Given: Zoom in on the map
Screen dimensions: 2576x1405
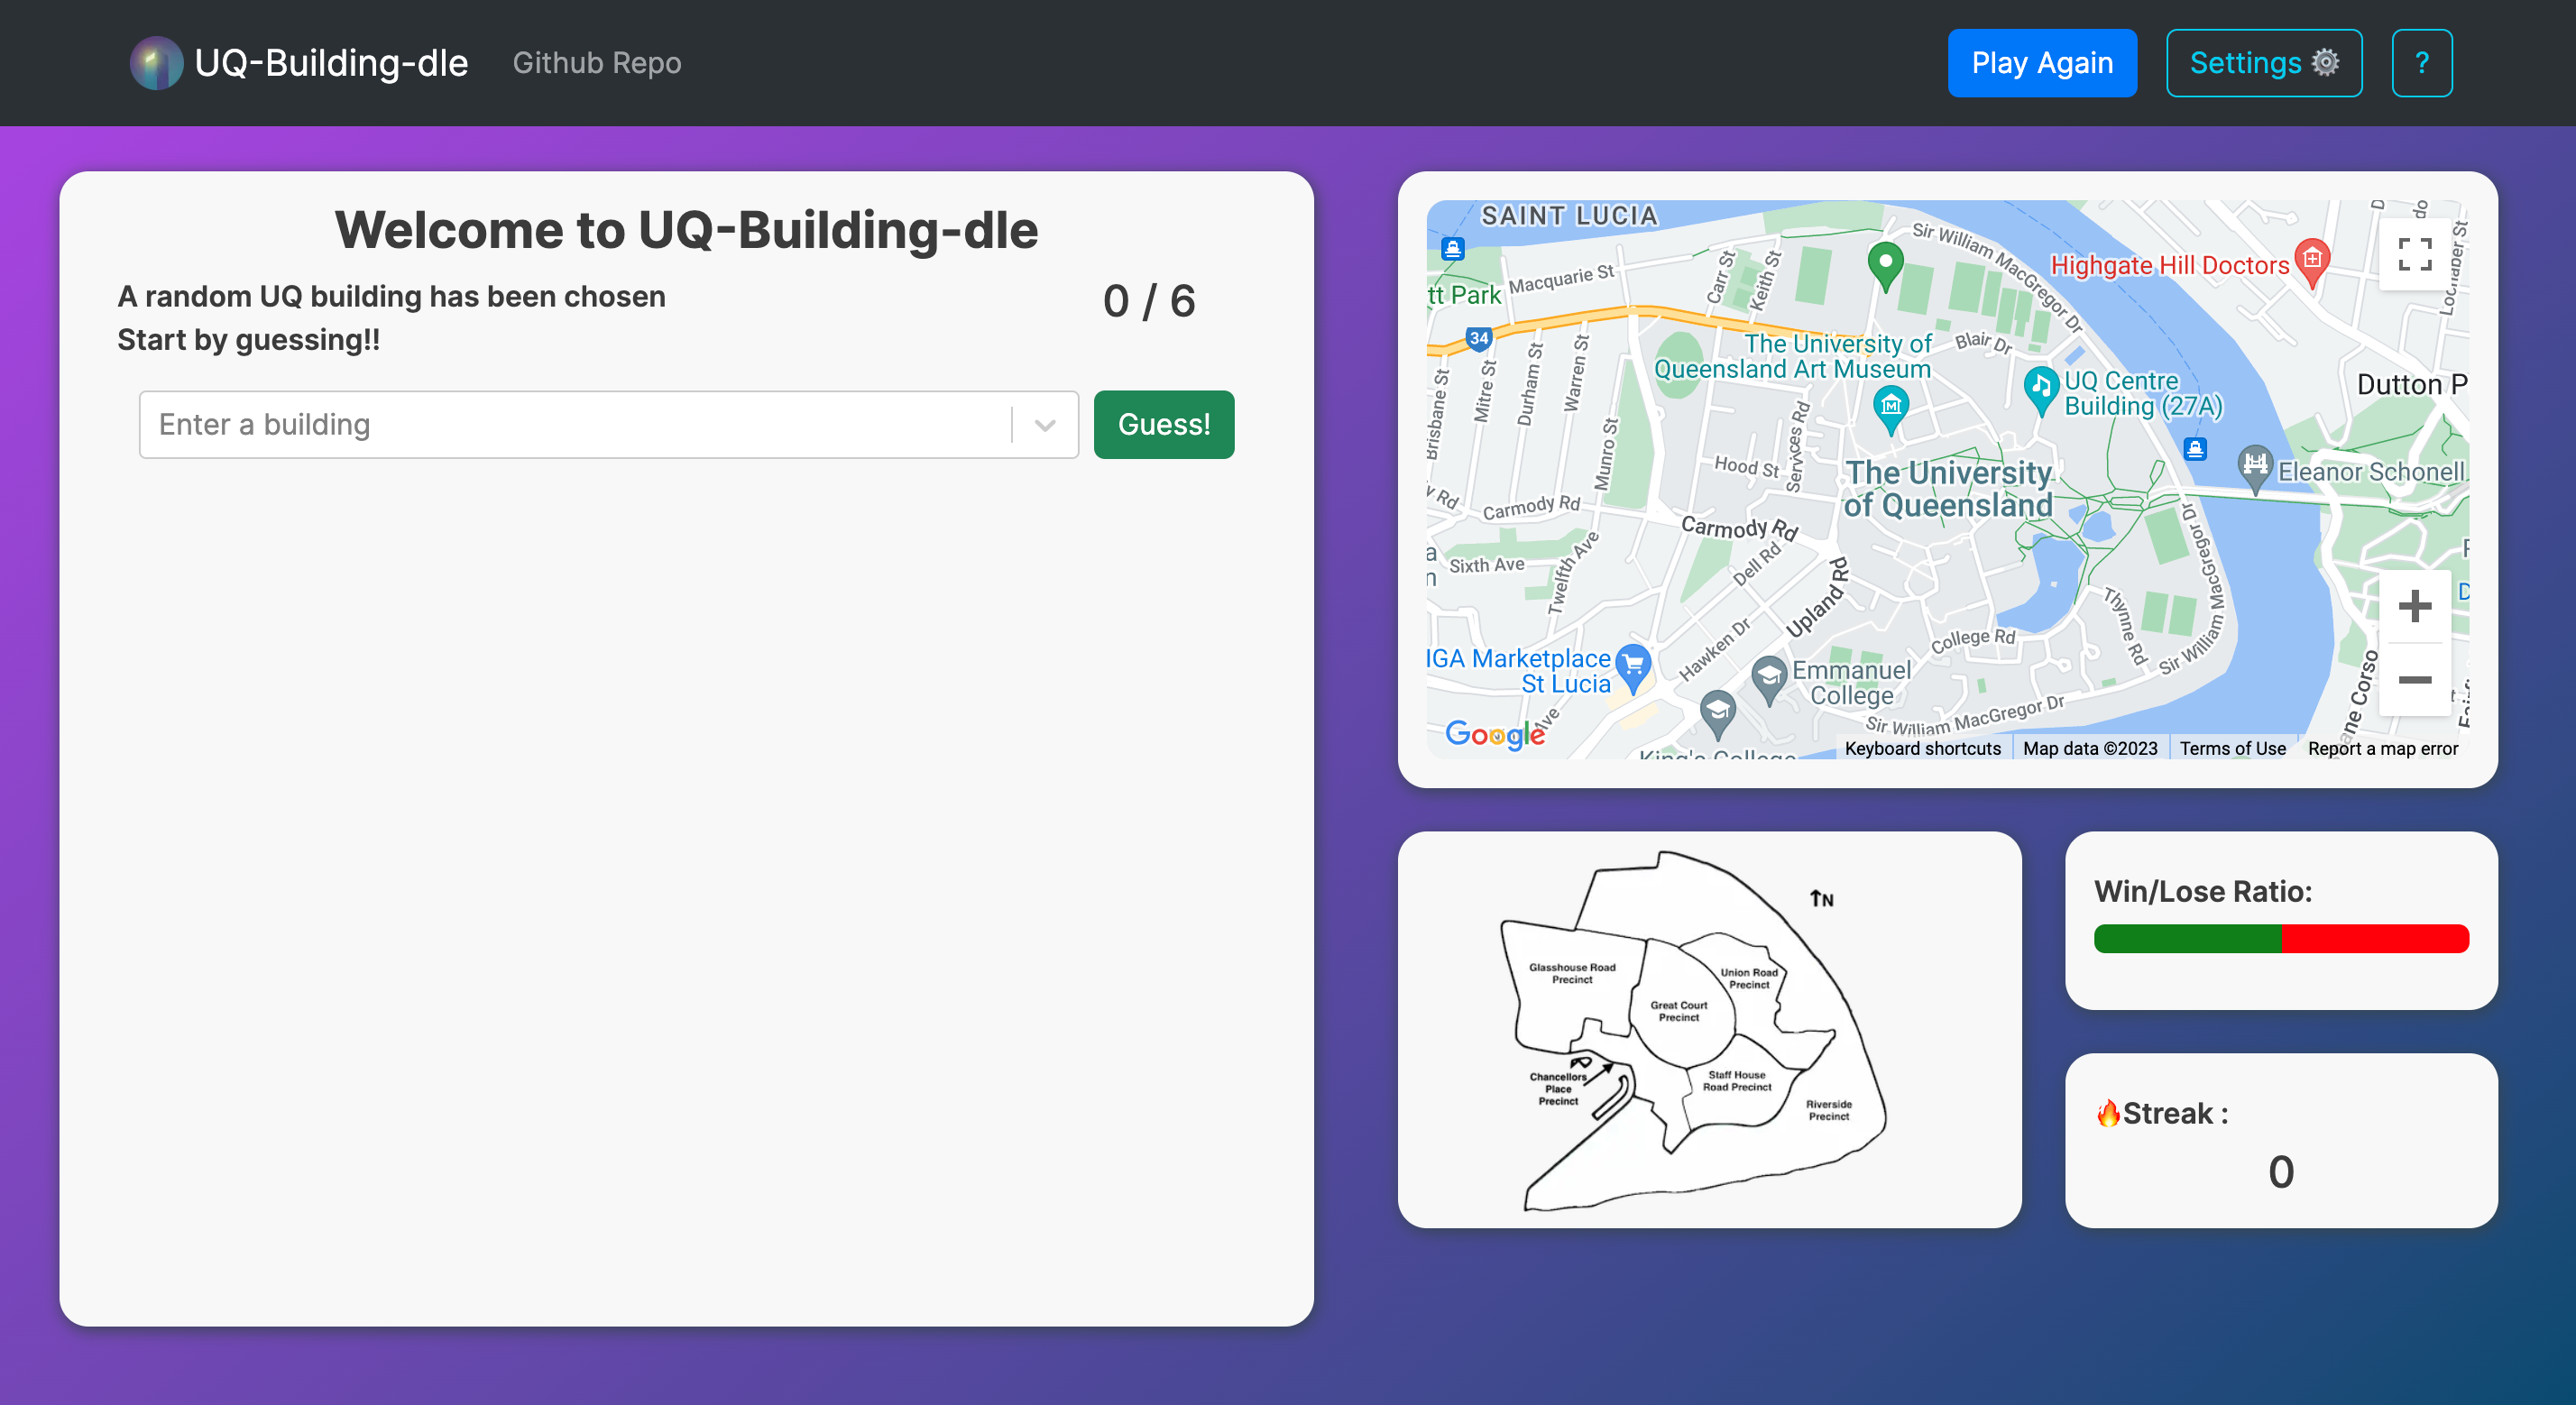Looking at the screenshot, I should 2414,605.
